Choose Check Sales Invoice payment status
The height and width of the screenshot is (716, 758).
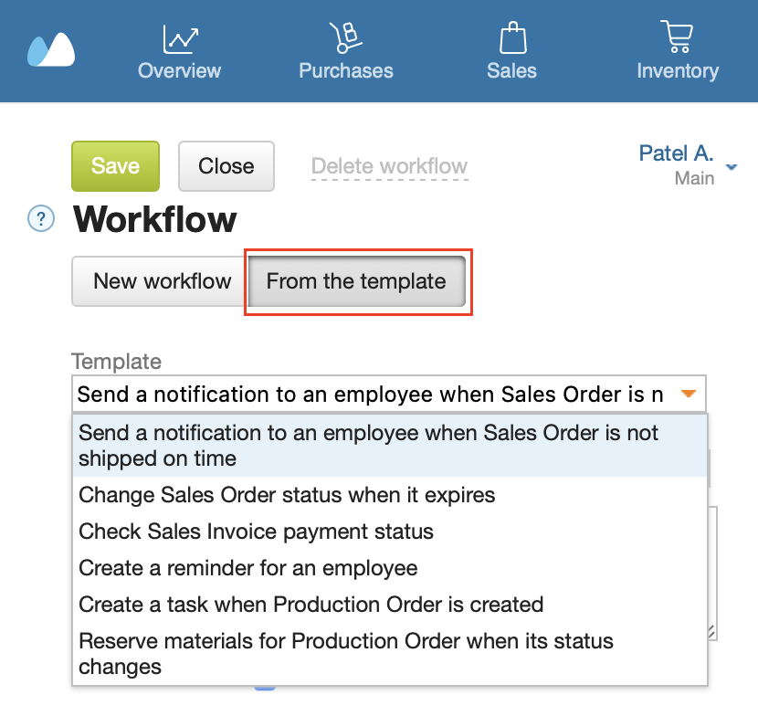click(x=390, y=531)
